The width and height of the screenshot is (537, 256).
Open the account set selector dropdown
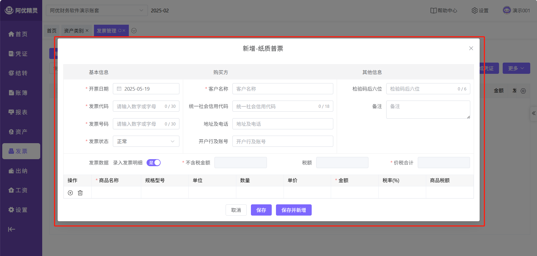point(97,11)
